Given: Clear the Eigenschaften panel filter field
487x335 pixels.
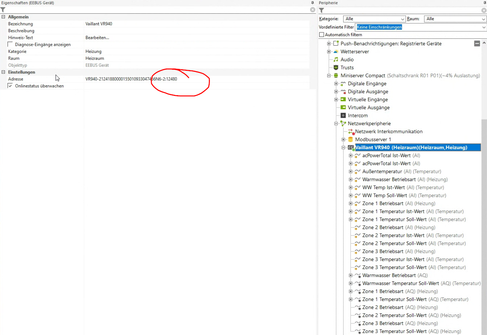Looking at the screenshot, I should tap(313, 10).
